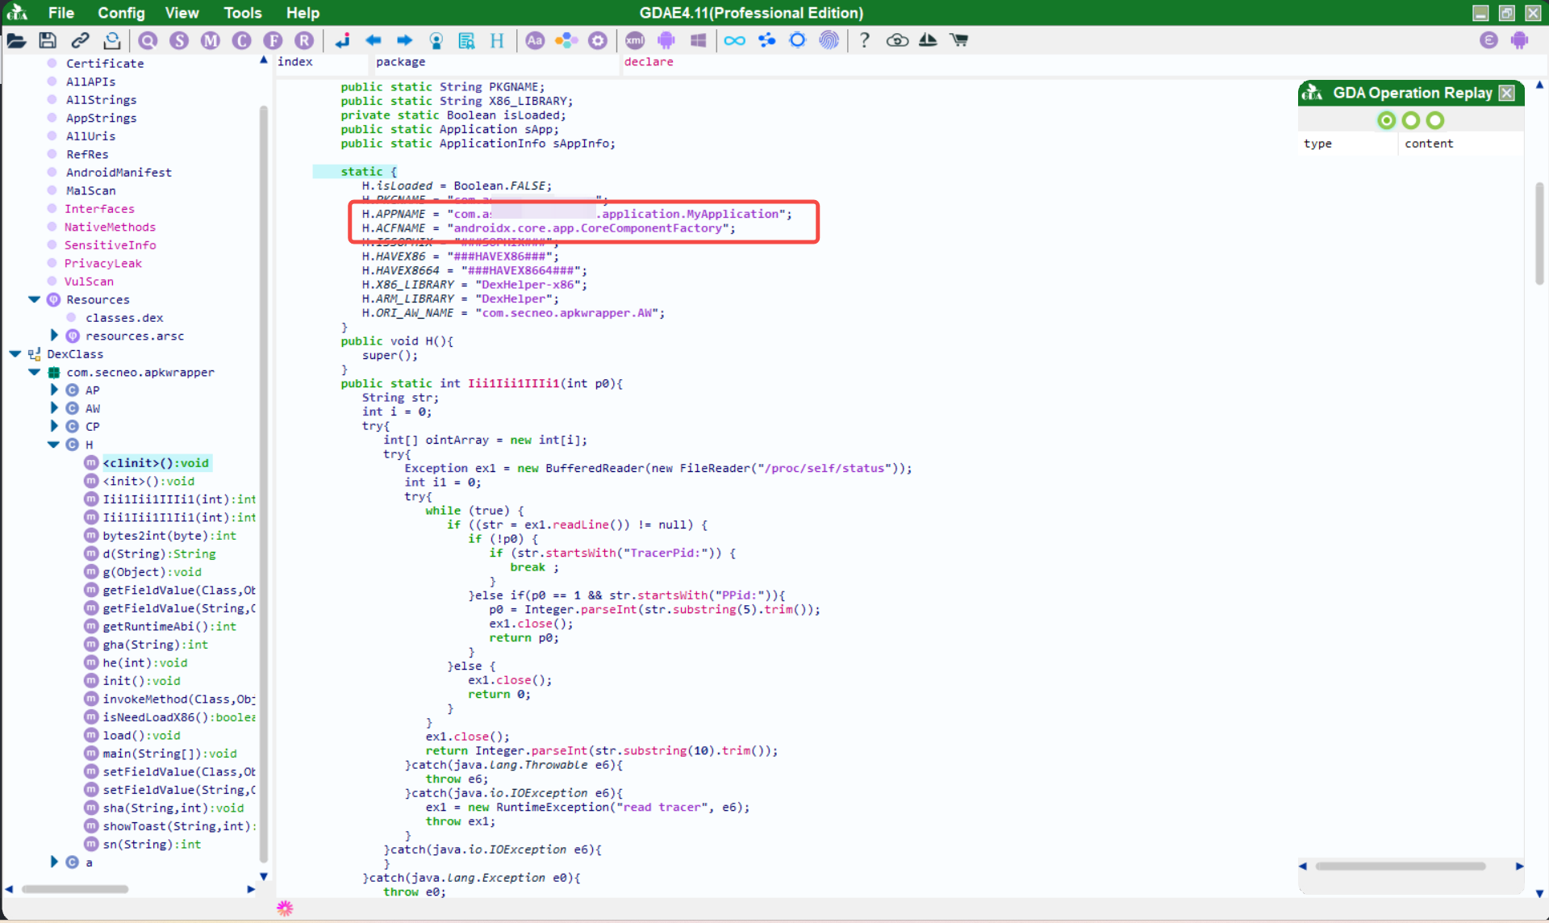The width and height of the screenshot is (1549, 923).
Task: Collapse the H class node
Action: point(53,445)
